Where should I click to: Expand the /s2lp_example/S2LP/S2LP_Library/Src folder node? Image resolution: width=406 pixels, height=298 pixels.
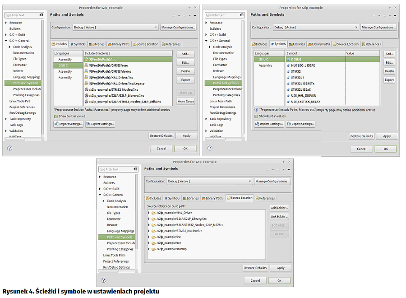[x=149, y=219]
